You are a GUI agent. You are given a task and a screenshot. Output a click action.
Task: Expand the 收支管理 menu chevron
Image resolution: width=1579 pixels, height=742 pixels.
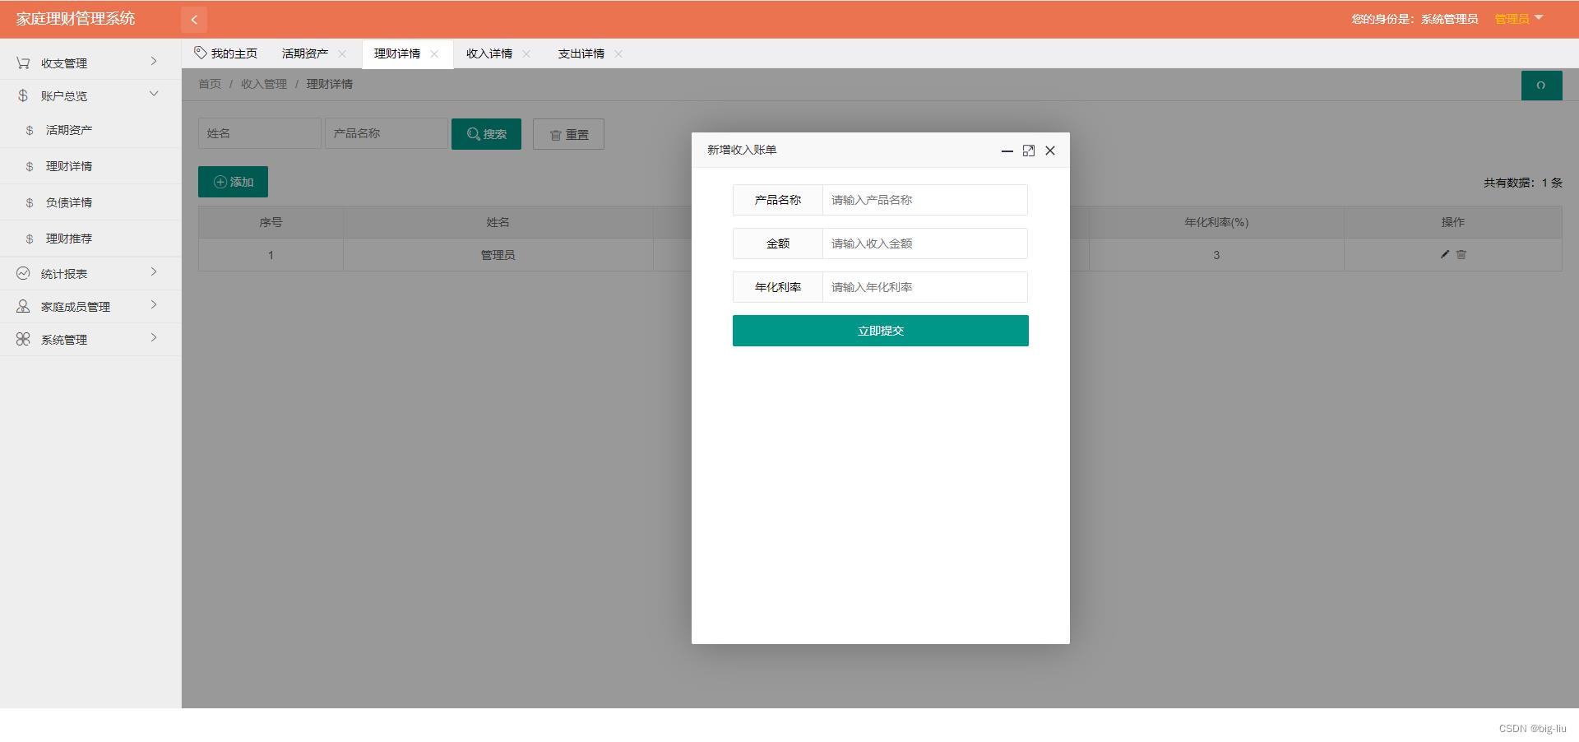pyautogui.click(x=154, y=62)
